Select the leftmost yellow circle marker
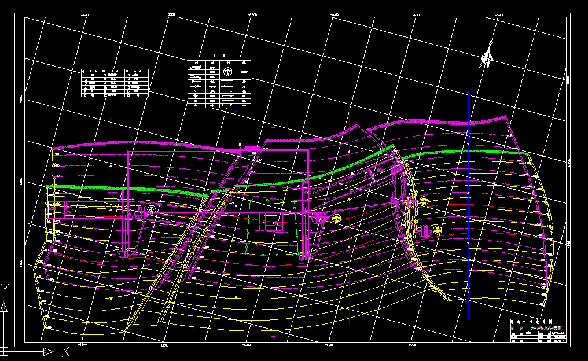 point(151,209)
